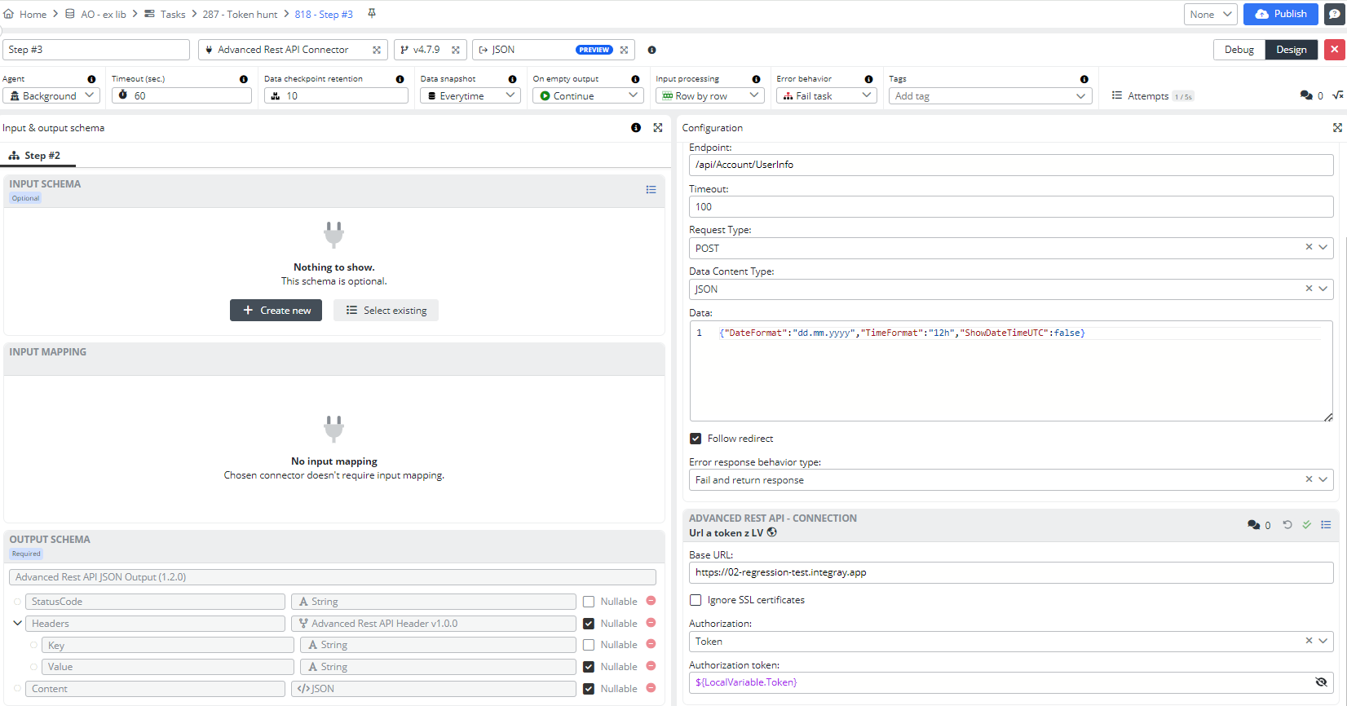1347x706 pixels.
Task: Select the Step #2 schema tab
Action: coord(35,156)
